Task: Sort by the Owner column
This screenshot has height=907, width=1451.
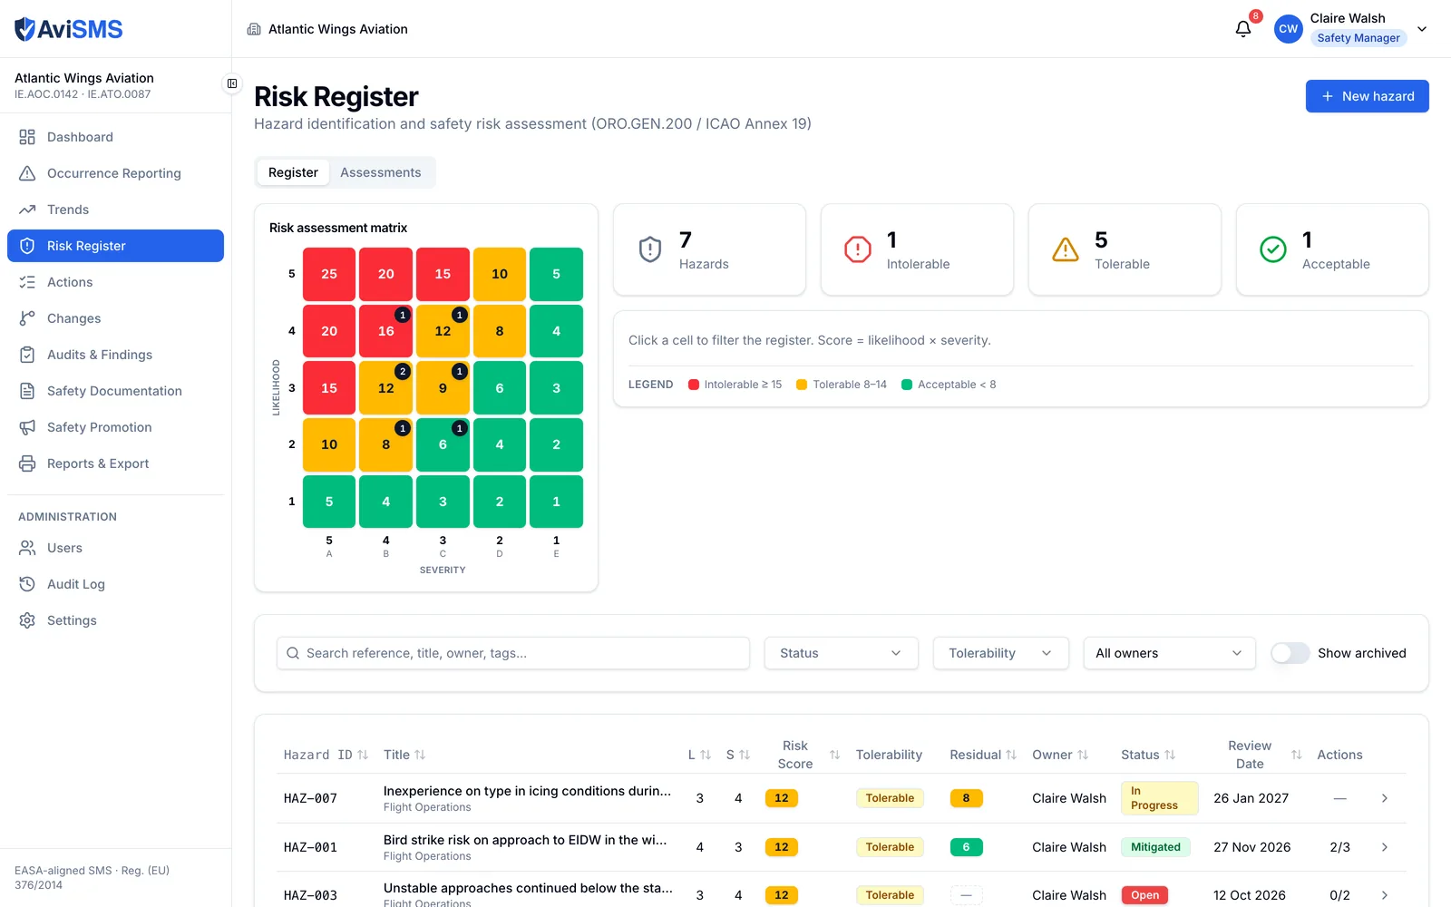Action: 1060,755
